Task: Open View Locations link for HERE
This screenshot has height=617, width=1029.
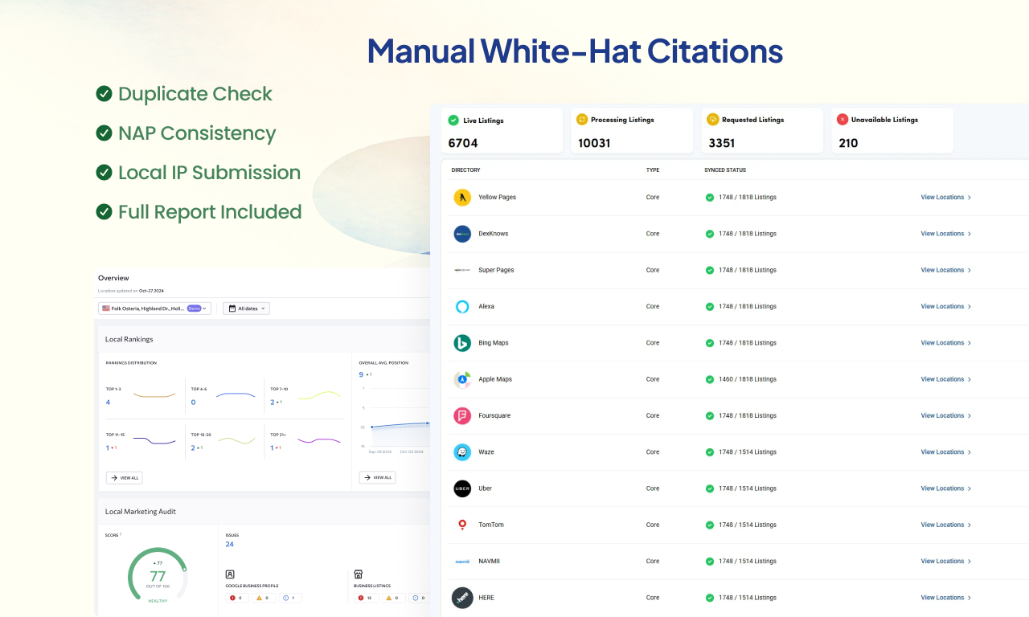Action: [945, 598]
